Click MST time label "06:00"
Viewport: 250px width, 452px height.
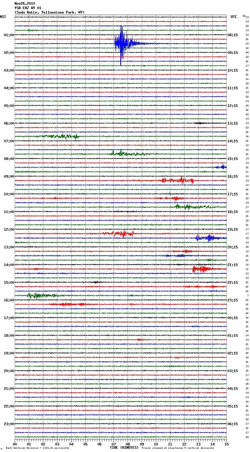click(x=9, y=123)
